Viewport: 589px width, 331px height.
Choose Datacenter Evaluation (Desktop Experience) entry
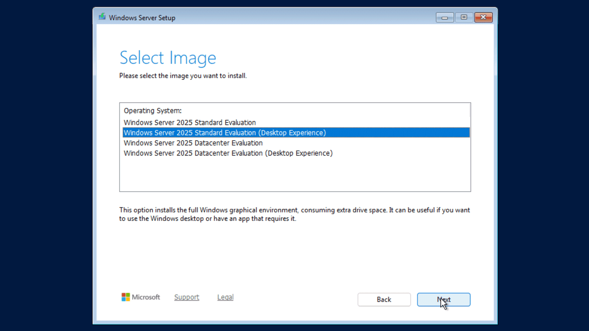click(296, 153)
